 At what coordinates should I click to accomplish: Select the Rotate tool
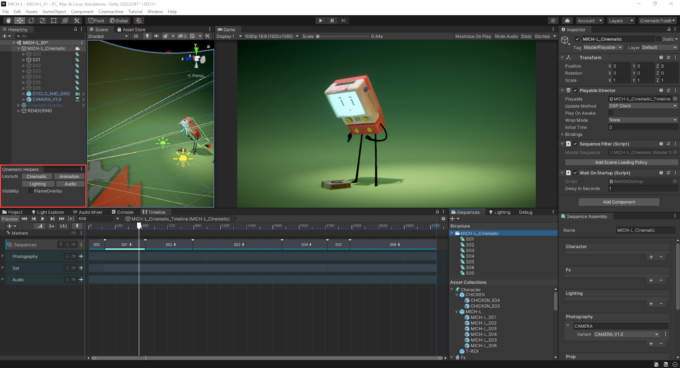[31, 20]
